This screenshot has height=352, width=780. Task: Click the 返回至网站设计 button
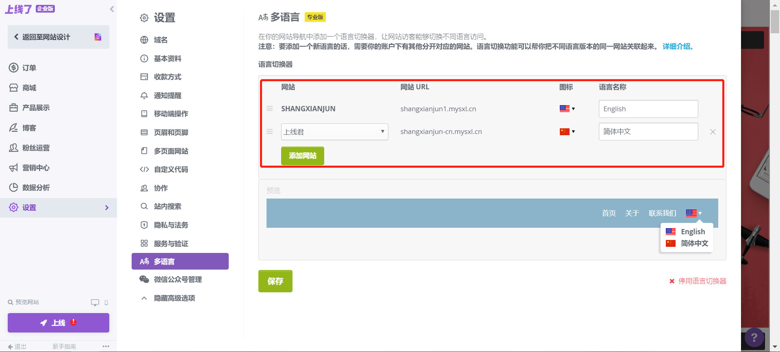[x=58, y=37]
